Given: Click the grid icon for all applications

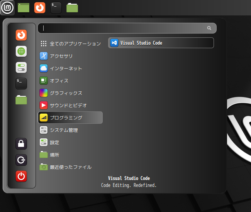Looking at the screenshot, I should [x=44, y=44].
